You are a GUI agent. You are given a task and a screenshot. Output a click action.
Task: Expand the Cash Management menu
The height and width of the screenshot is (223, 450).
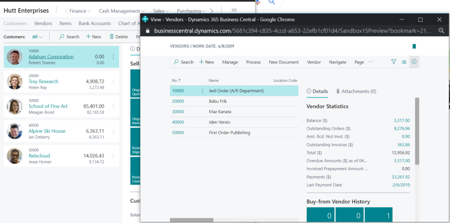[x=122, y=11]
